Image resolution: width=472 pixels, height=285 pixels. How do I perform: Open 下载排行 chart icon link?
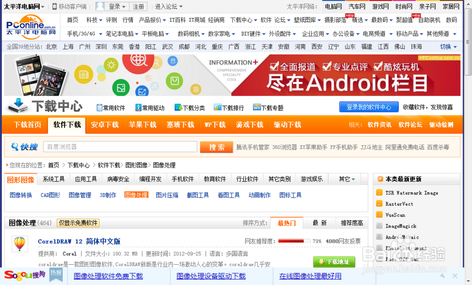point(229,108)
